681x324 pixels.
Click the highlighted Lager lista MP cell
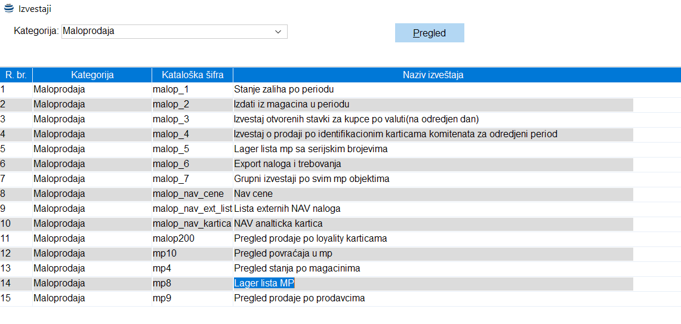pyautogui.click(x=264, y=283)
